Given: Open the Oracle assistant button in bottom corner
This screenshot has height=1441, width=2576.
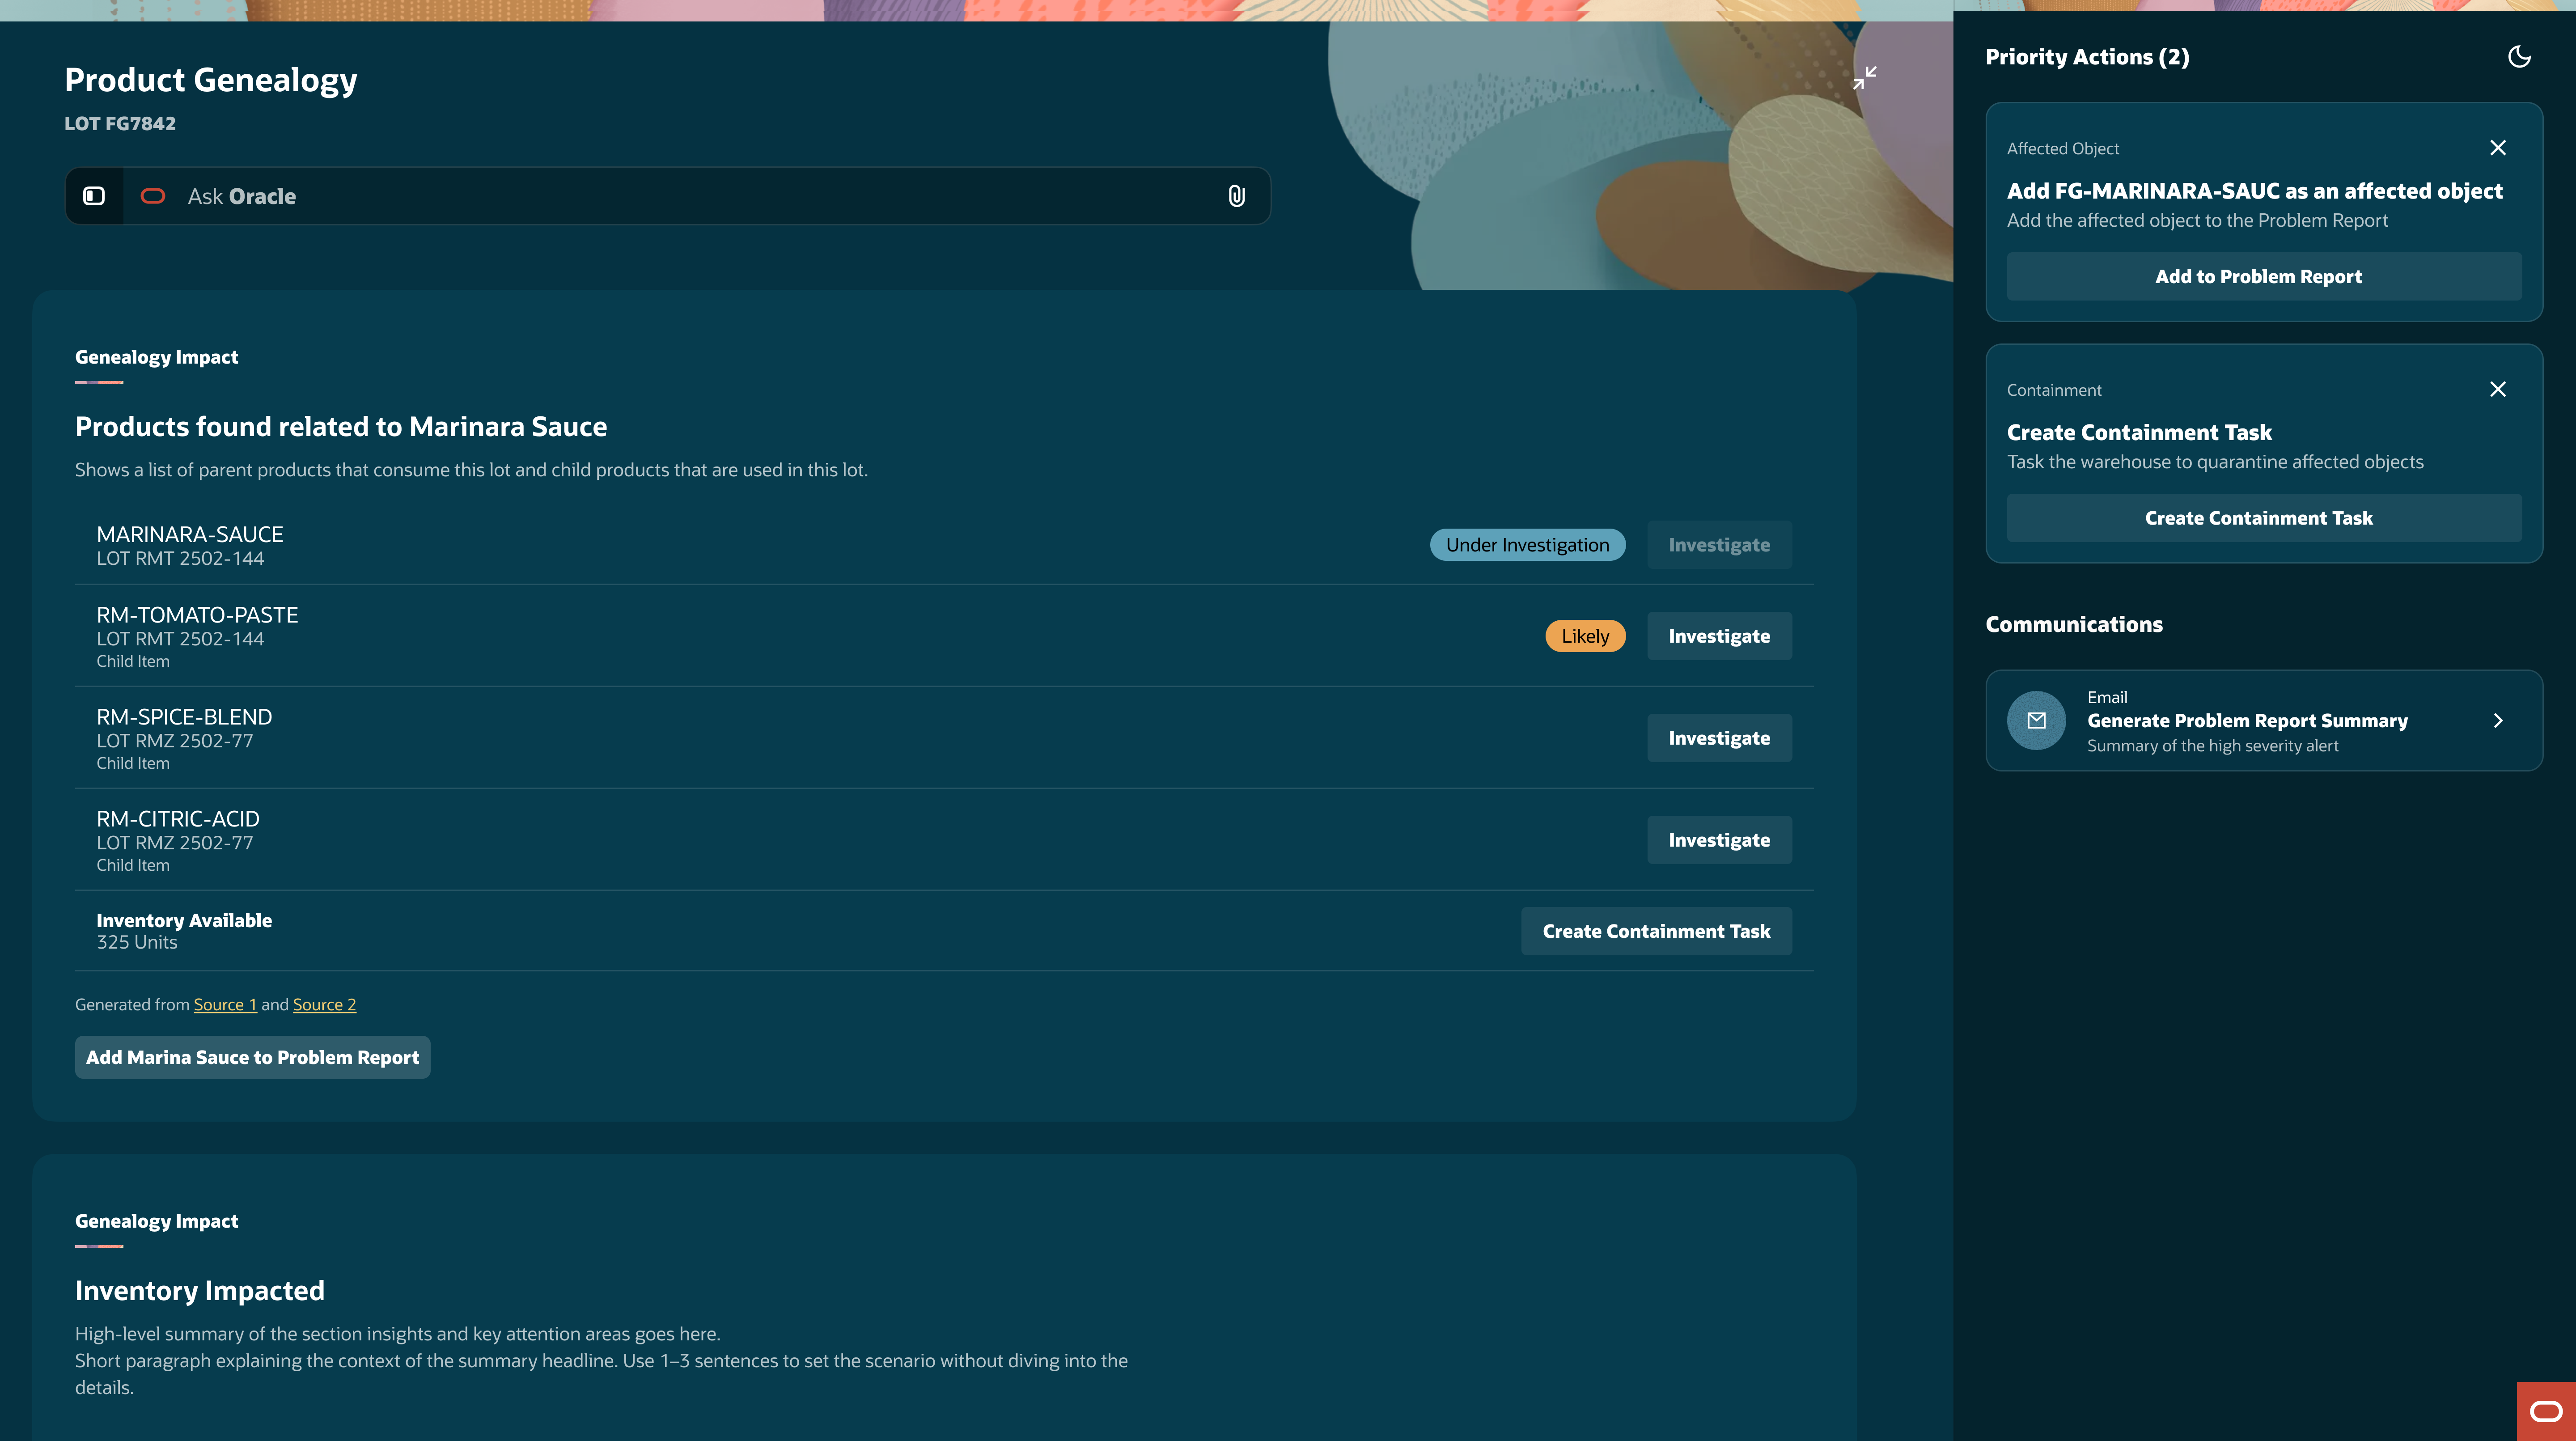Looking at the screenshot, I should click(2546, 1411).
